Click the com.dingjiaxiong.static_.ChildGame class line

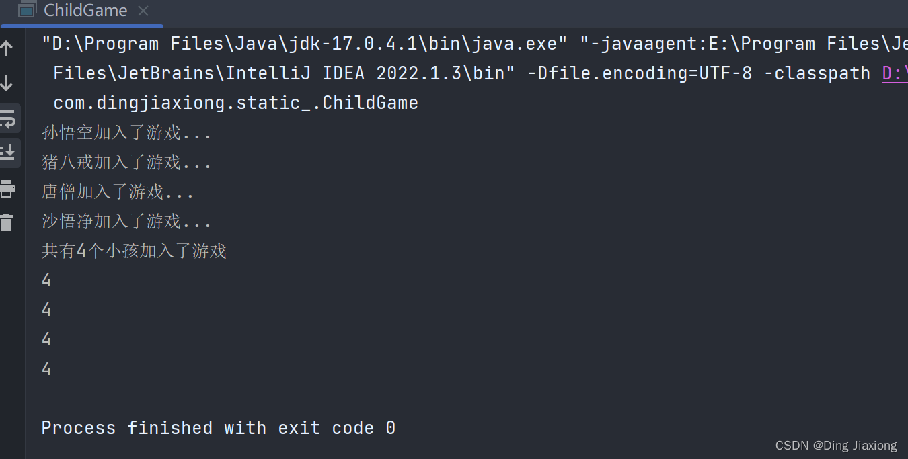(x=235, y=103)
